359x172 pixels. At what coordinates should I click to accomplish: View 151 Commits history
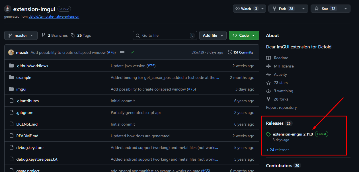(240, 52)
